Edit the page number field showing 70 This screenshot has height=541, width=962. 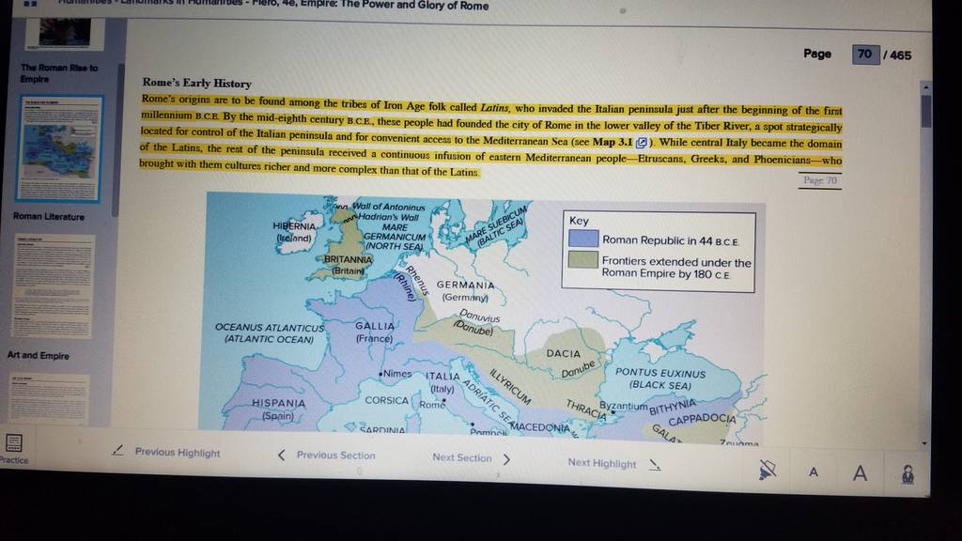pos(865,54)
